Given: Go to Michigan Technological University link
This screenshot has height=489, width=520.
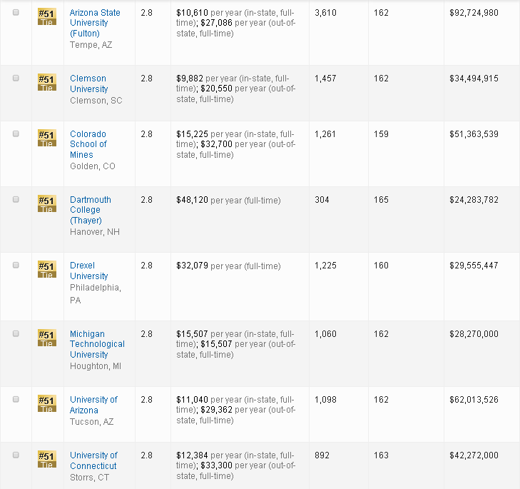Looking at the screenshot, I should pyautogui.click(x=97, y=344).
